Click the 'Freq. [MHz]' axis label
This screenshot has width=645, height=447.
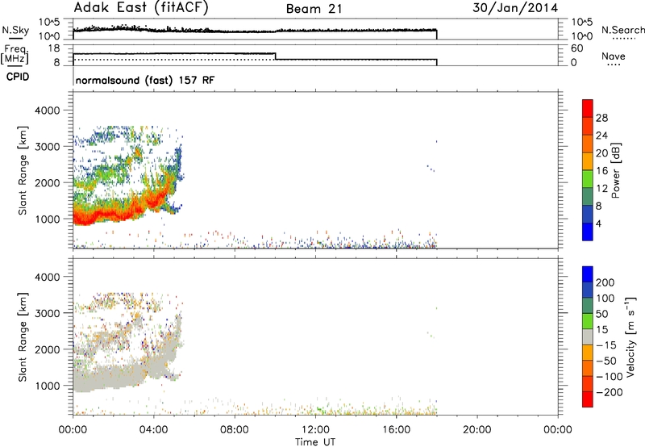[15, 54]
